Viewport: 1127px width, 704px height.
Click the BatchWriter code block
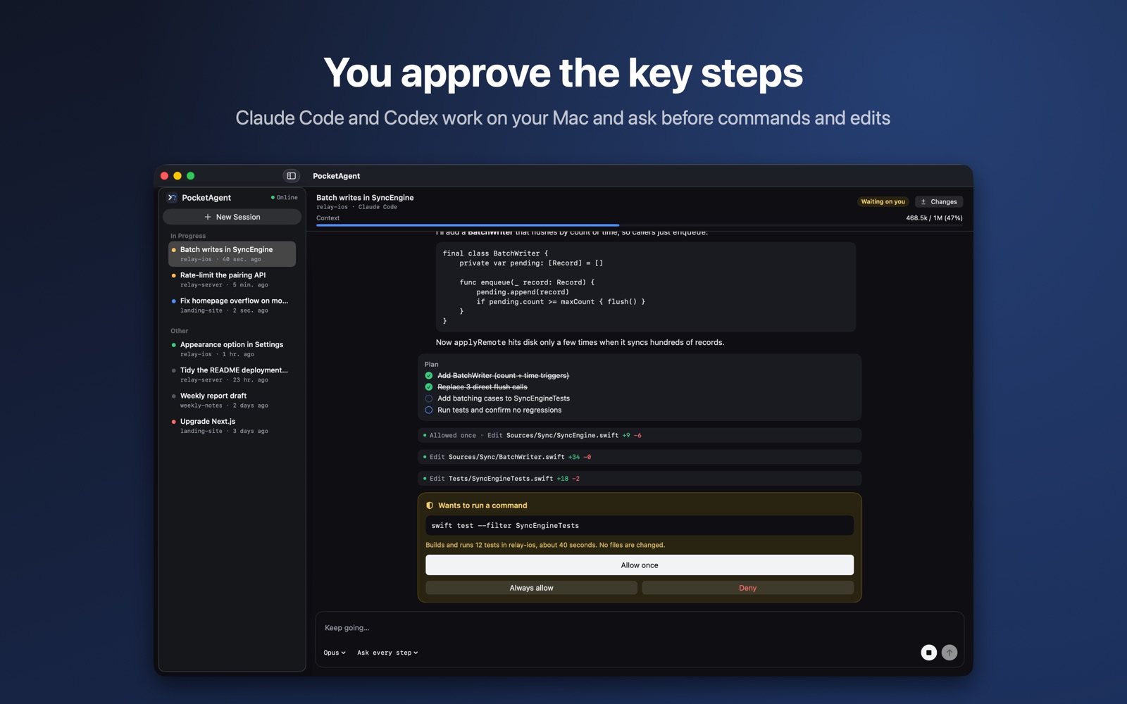click(x=646, y=287)
